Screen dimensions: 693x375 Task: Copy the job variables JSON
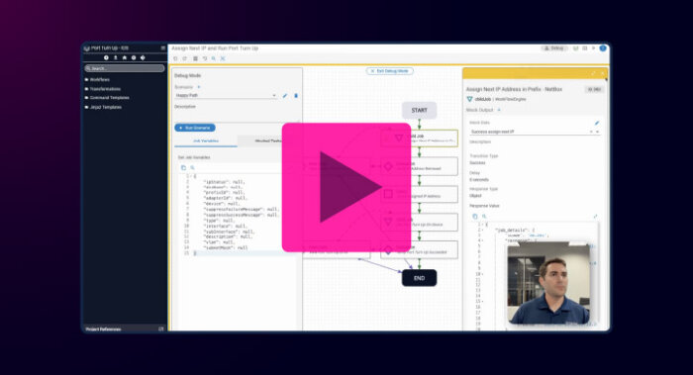tap(183, 168)
